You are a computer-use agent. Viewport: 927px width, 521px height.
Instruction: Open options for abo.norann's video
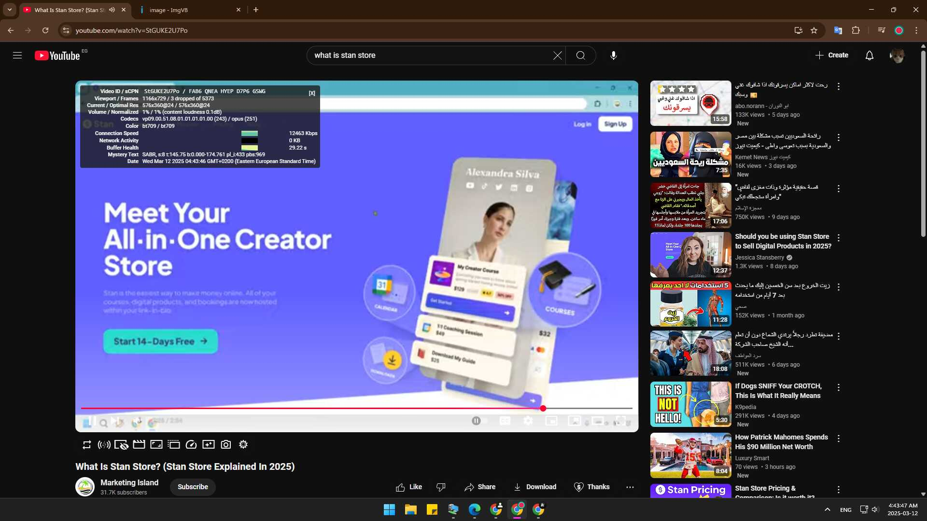(839, 86)
